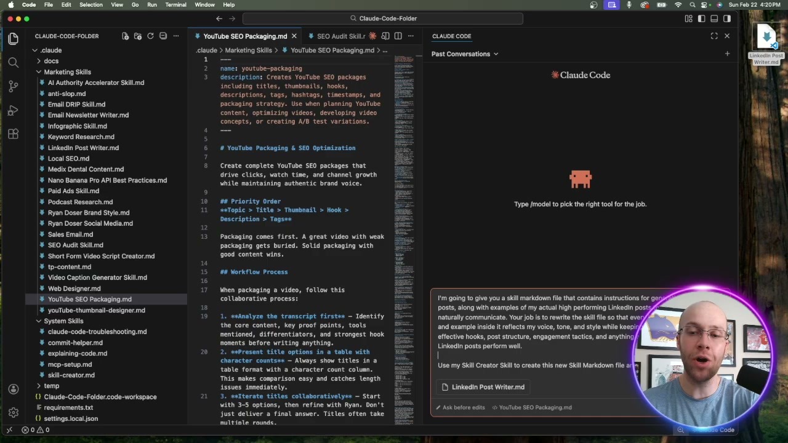This screenshot has width=788, height=443.
Task: Open the Accounts menu in activity bar
Action: click(x=13, y=389)
